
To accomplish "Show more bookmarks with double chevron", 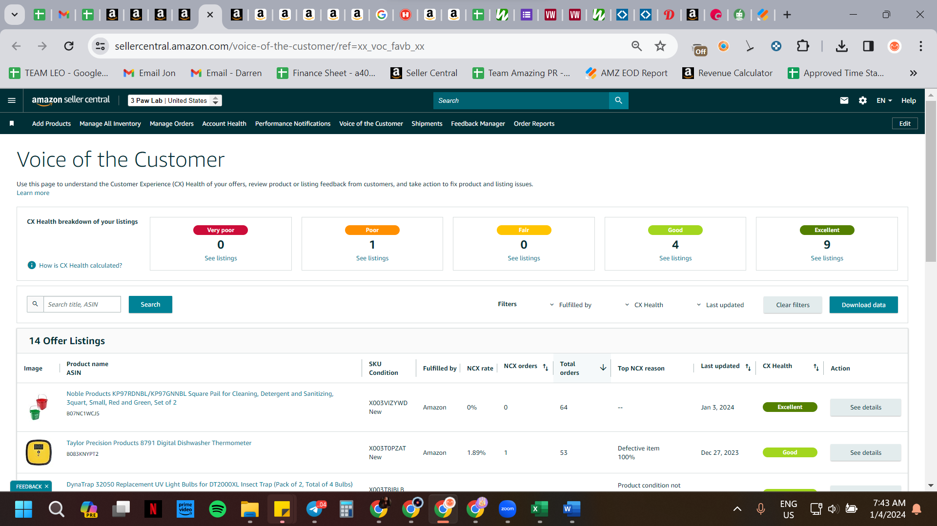I will tap(913, 73).
